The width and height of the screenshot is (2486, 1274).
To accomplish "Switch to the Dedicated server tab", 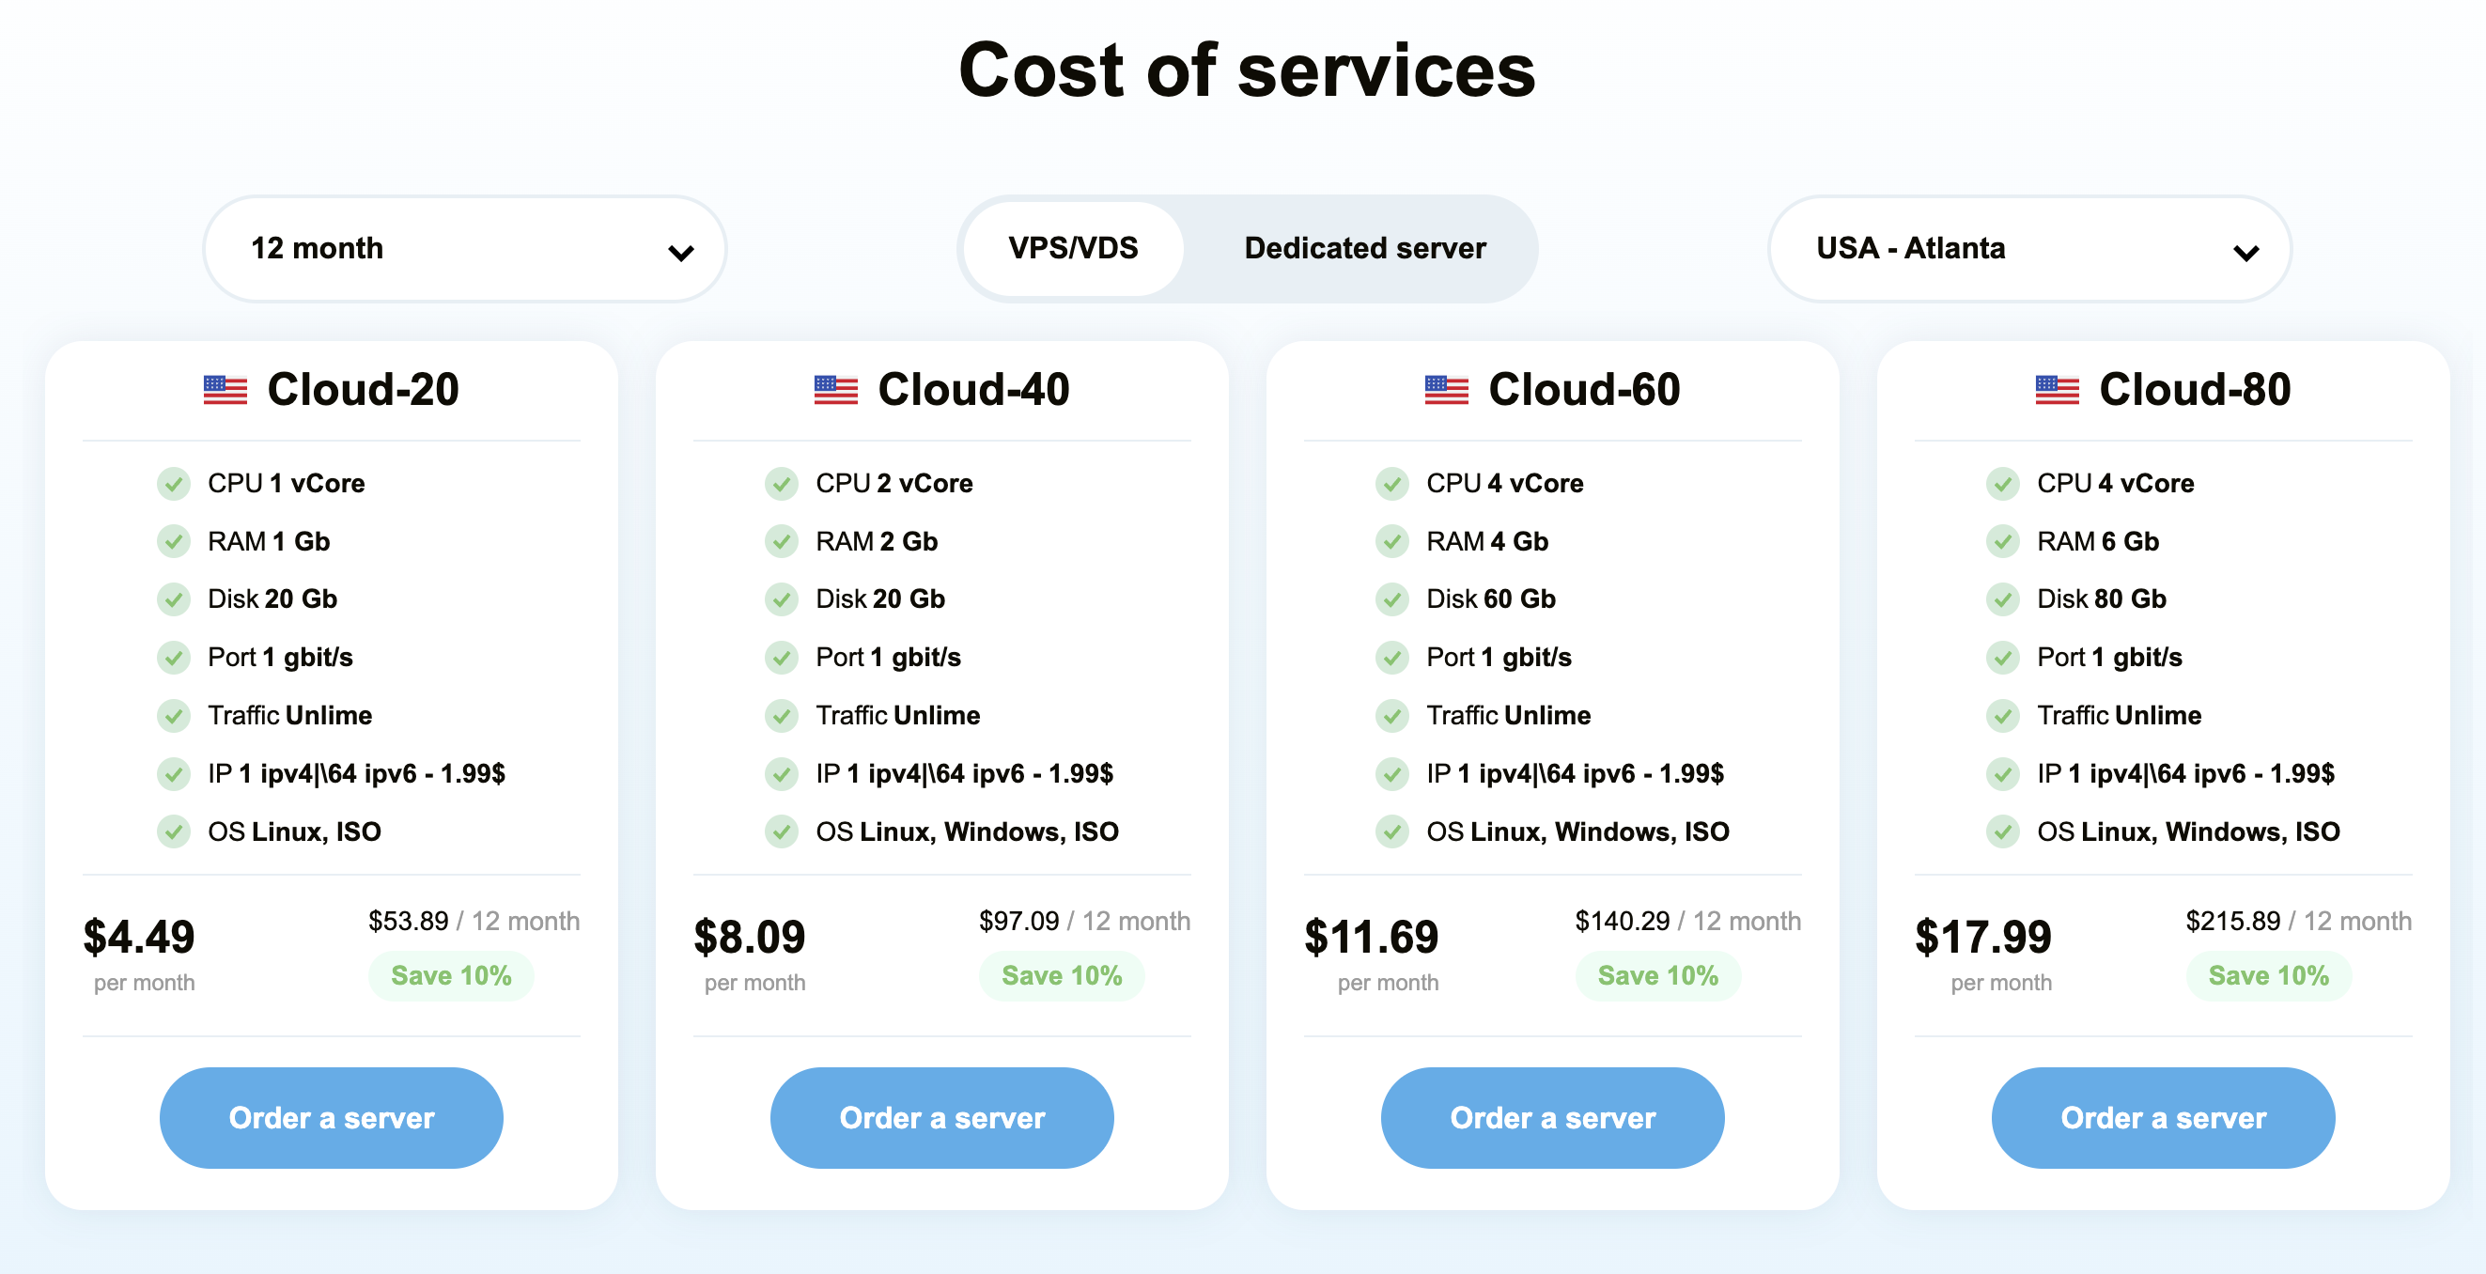I will (x=1364, y=249).
